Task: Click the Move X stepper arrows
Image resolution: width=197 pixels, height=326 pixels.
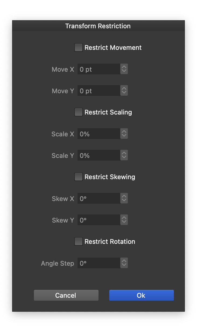Action: point(124,69)
